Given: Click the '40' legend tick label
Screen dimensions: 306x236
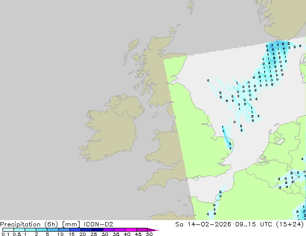Looking at the screenshot, I should 127,234.
